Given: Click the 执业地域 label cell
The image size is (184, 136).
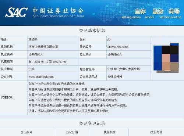Looking at the screenshot, I should 14,69.
